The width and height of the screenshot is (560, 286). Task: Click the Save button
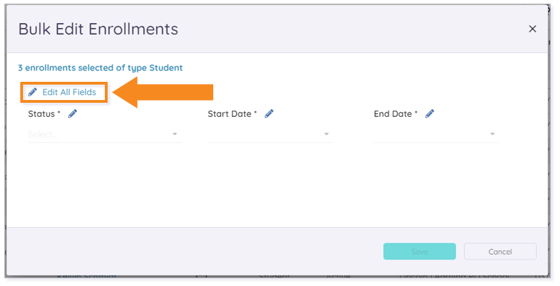[419, 251]
